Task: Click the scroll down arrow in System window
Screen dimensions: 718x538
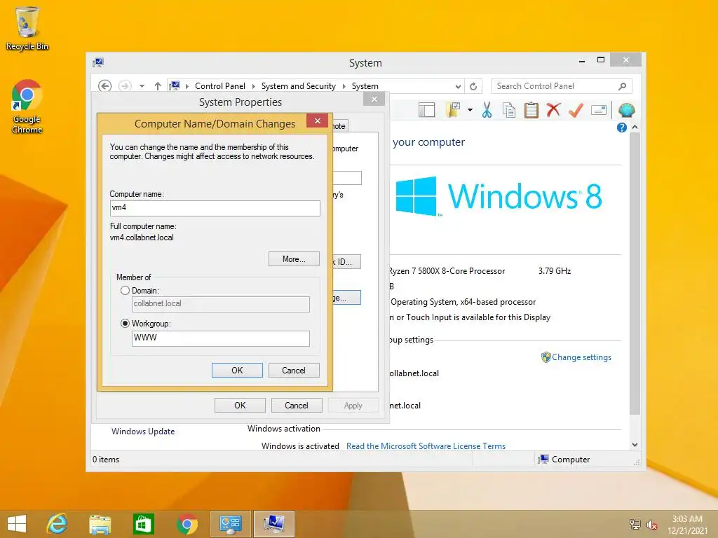Action: point(635,445)
